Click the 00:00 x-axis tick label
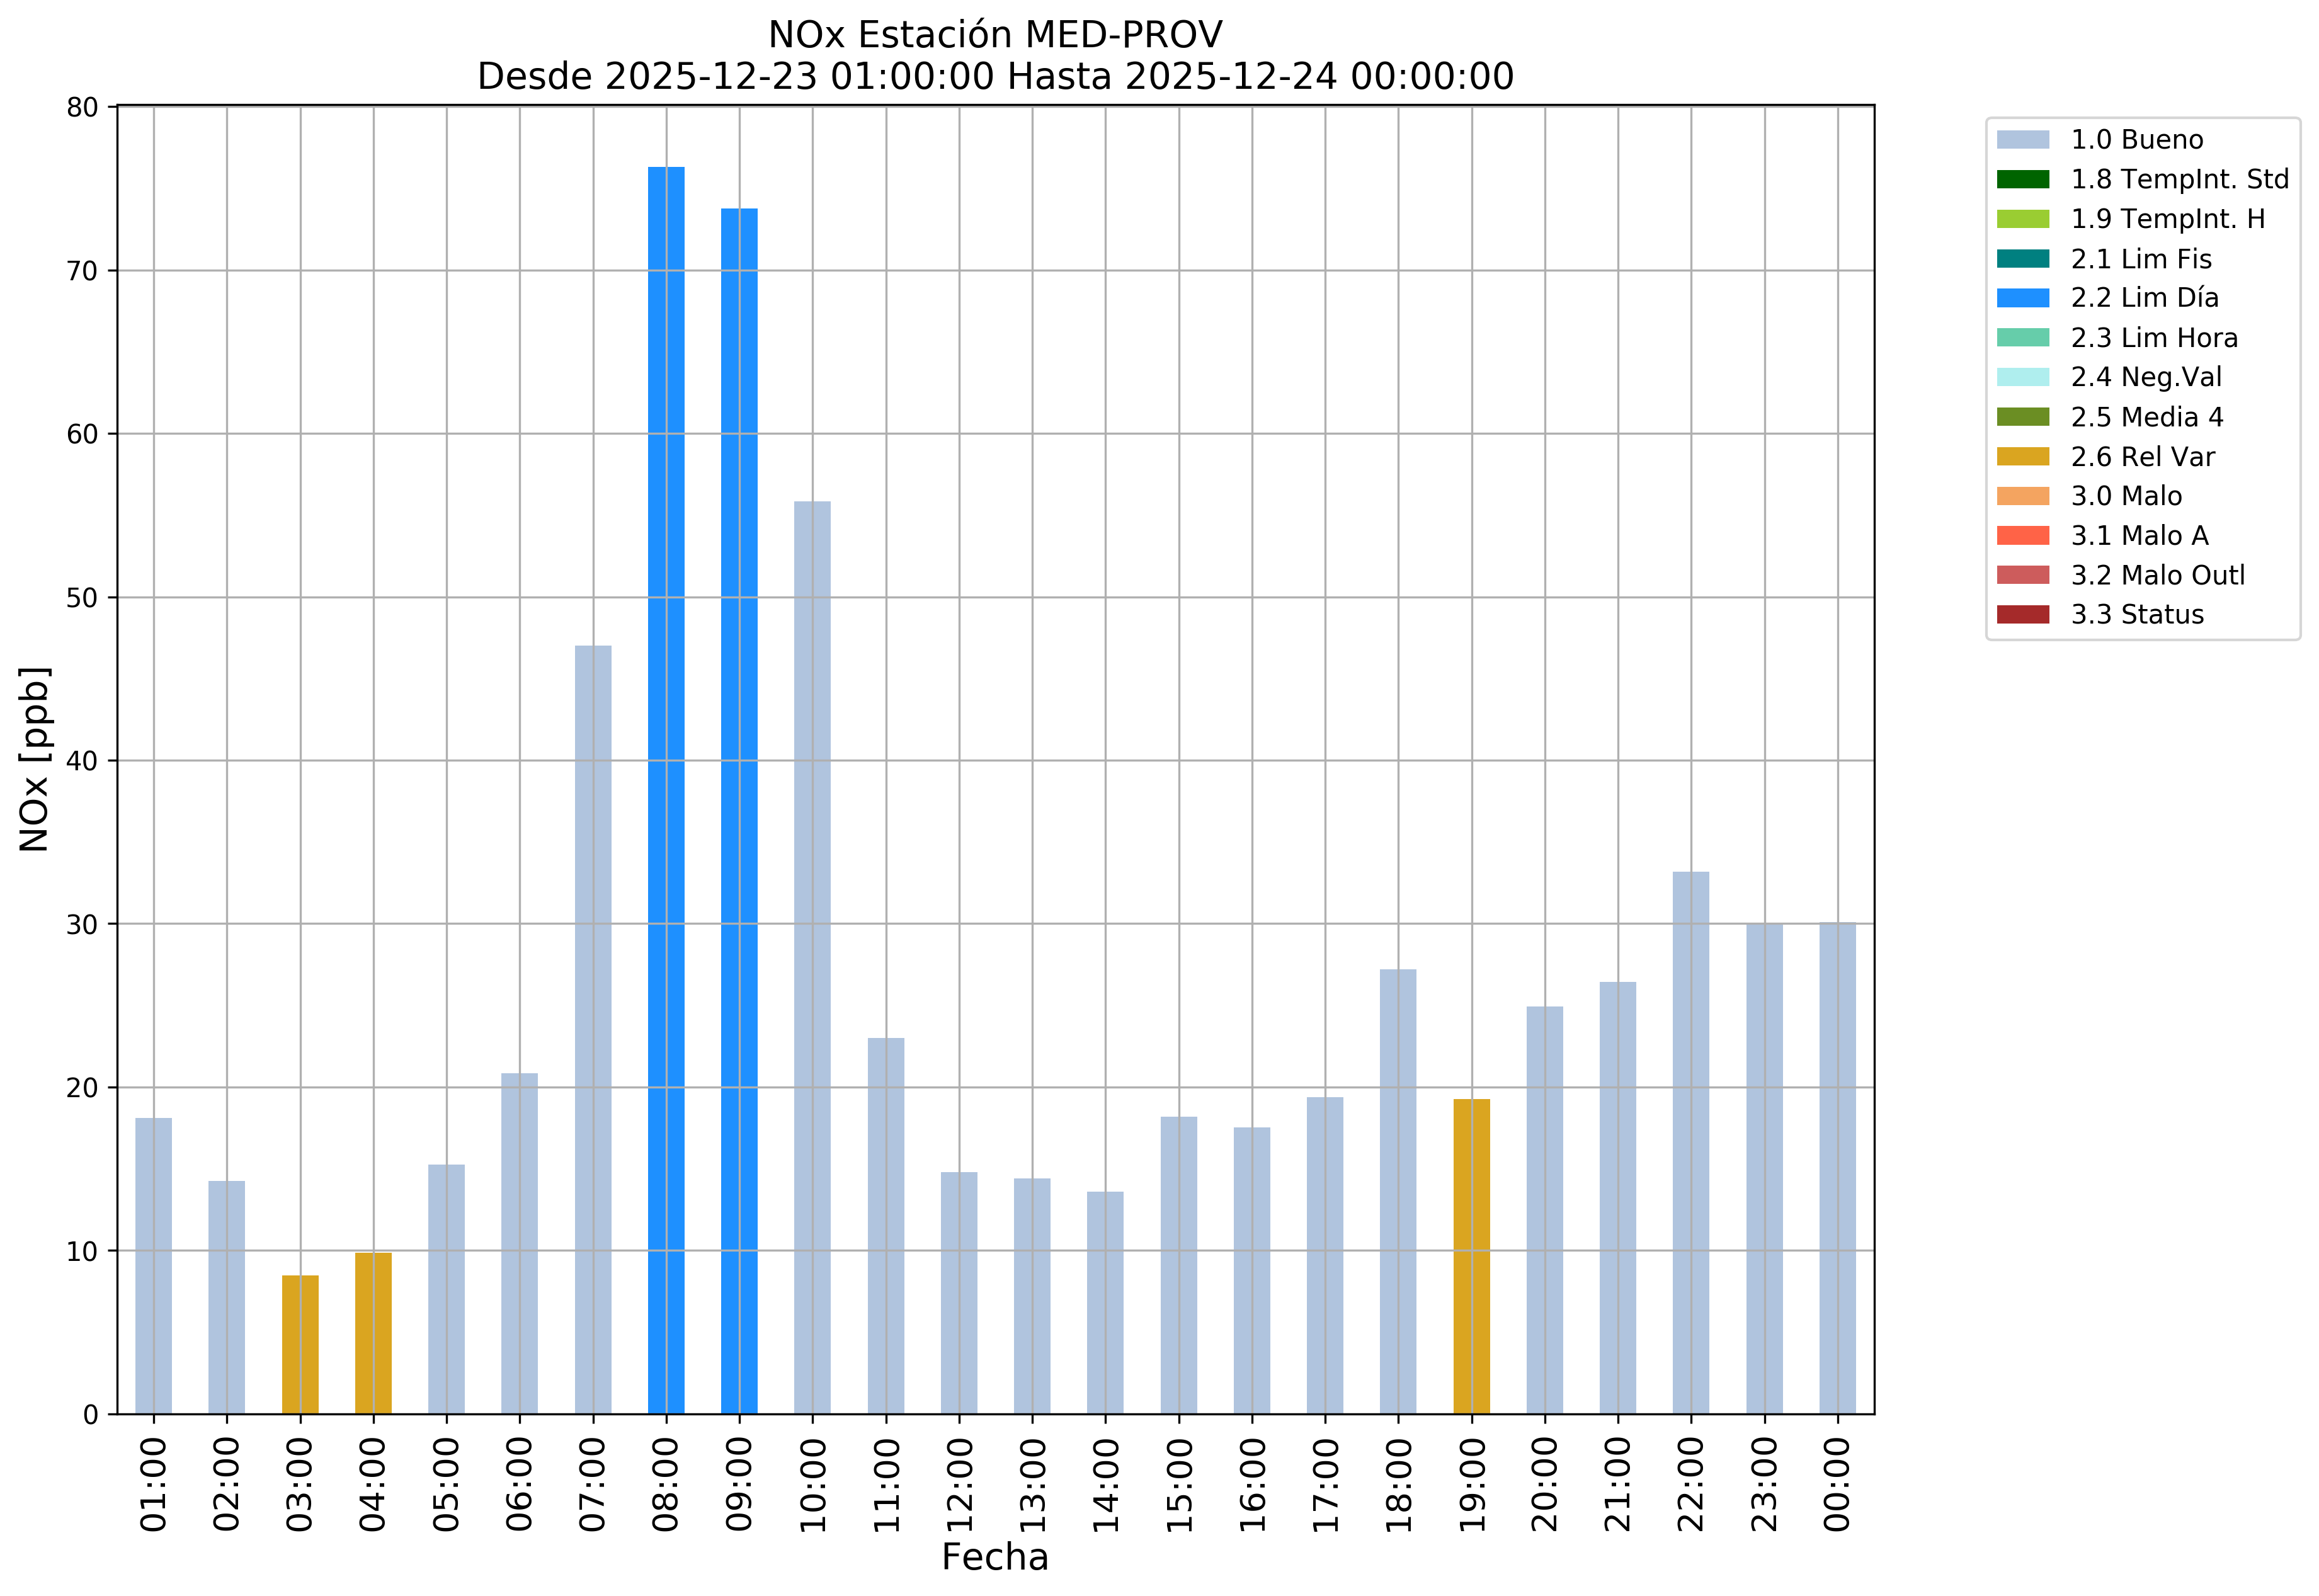 pos(1837,1484)
